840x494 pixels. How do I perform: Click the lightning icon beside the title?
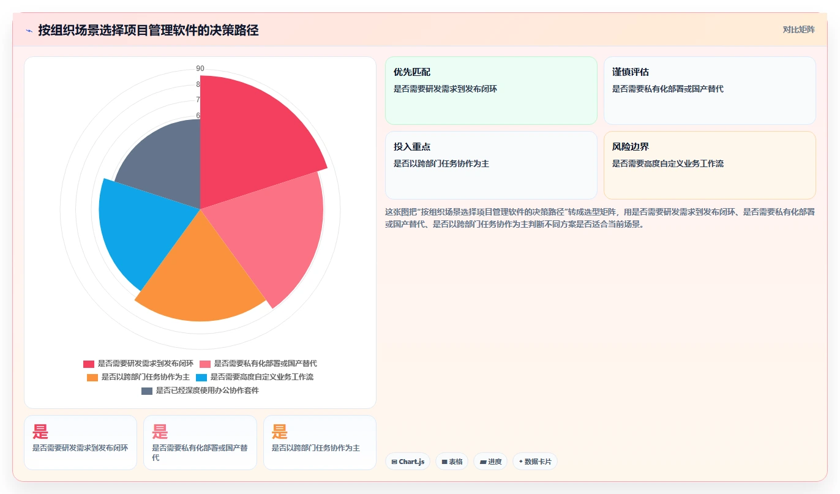click(x=29, y=31)
